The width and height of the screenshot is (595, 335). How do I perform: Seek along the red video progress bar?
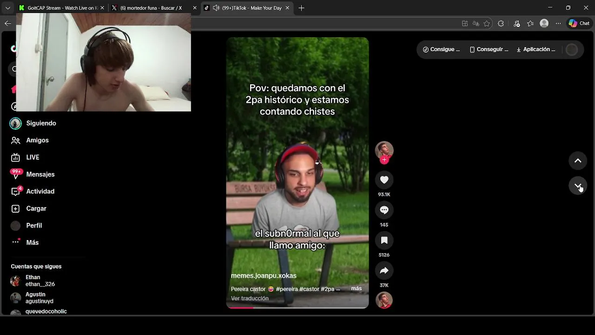(297, 307)
